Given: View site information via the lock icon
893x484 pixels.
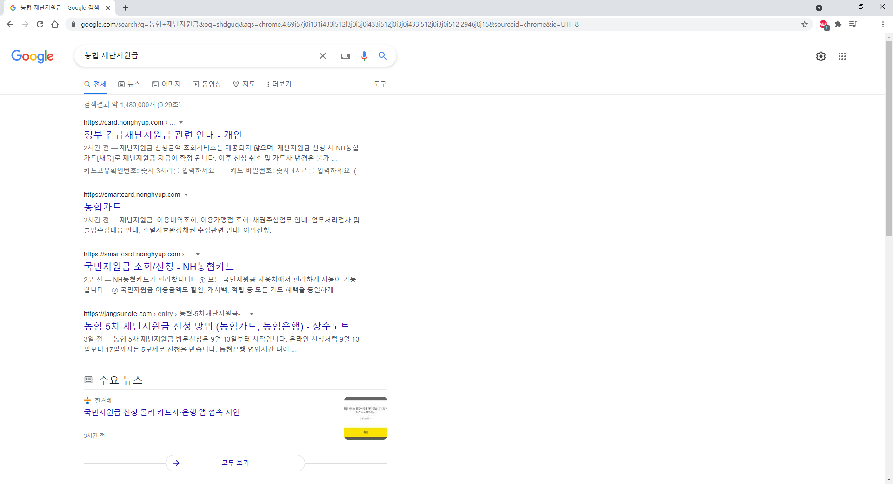Looking at the screenshot, I should click(73, 24).
